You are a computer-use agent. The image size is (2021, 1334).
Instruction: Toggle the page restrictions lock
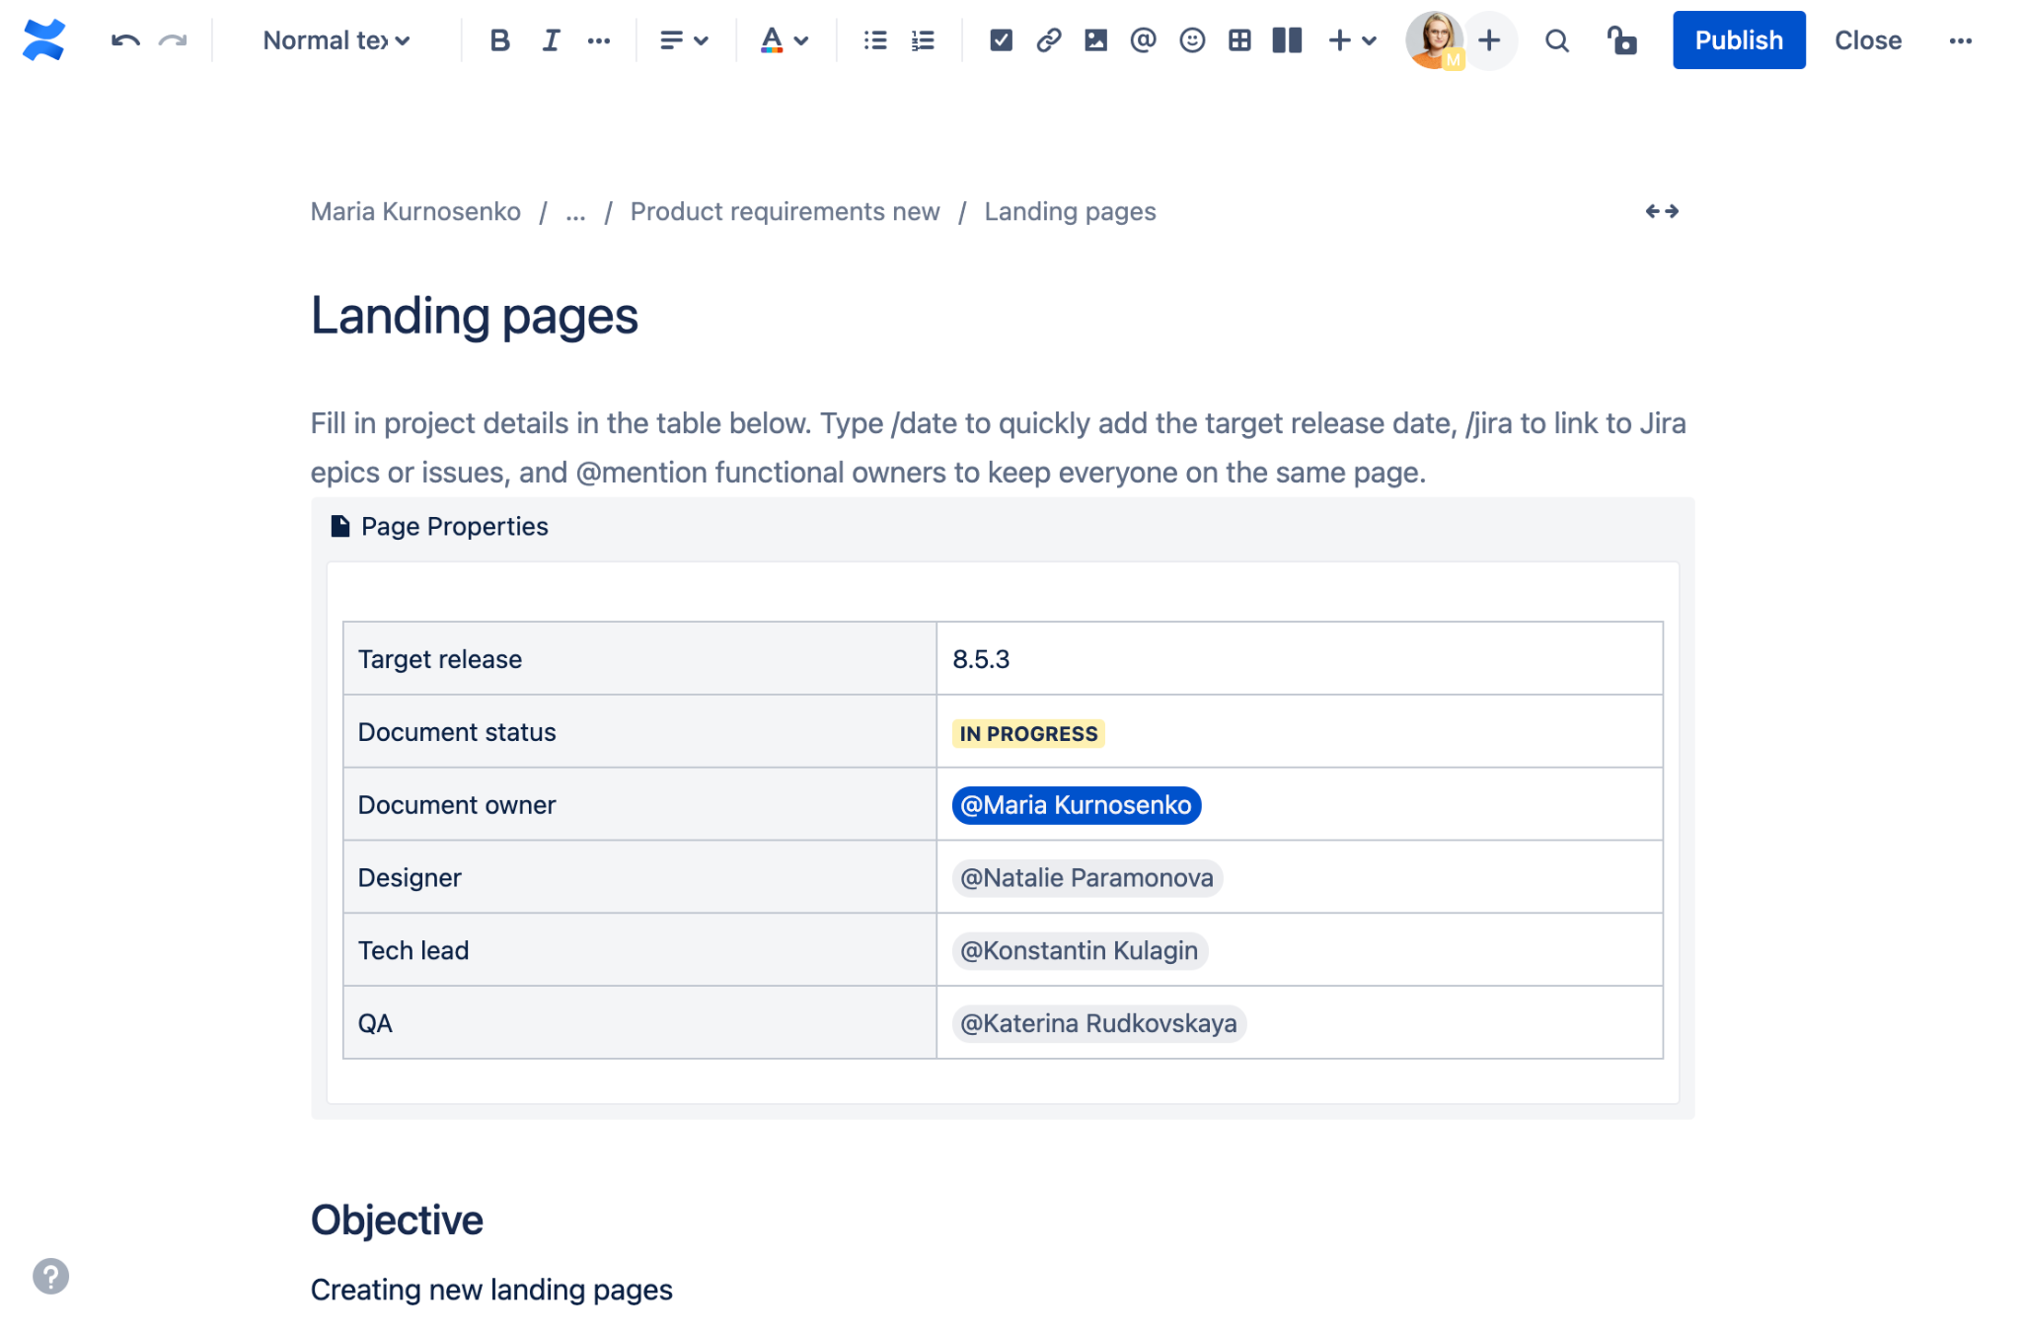pyautogui.click(x=1621, y=40)
